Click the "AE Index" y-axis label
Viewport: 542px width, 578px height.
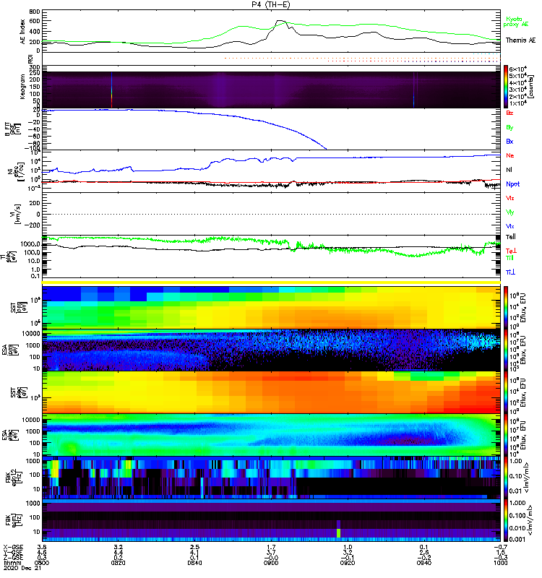click(x=22, y=32)
